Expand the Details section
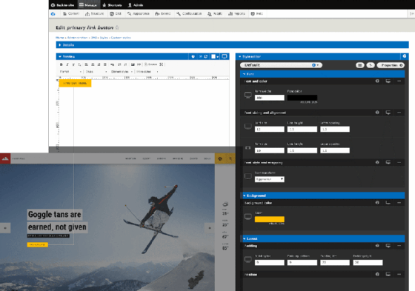Screen dimensions: 415x291 (x=232, y=45)
